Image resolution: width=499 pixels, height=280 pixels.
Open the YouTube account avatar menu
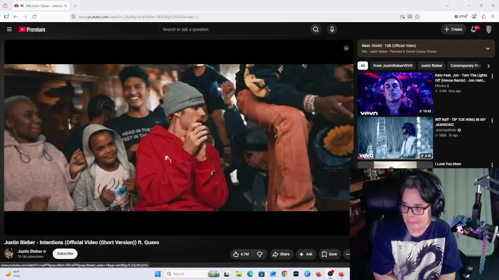point(489,30)
